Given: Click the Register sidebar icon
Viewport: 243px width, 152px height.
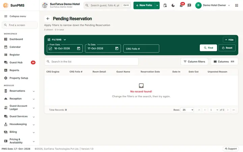Looking at the screenshot, I should 6,55.
